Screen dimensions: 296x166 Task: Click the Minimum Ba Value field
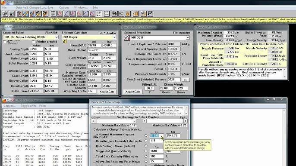(133, 125)
